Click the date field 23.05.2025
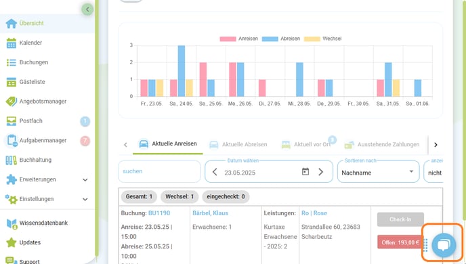This screenshot has width=466, height=264. click(x=240, y=173)
